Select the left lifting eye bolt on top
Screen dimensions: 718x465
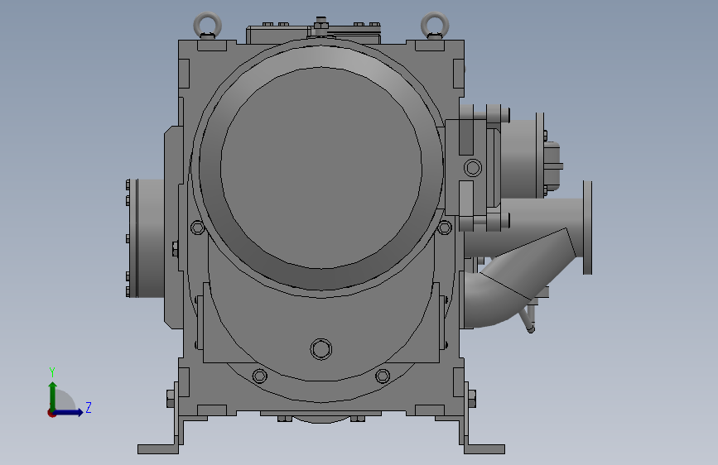[x=207, y=26]
